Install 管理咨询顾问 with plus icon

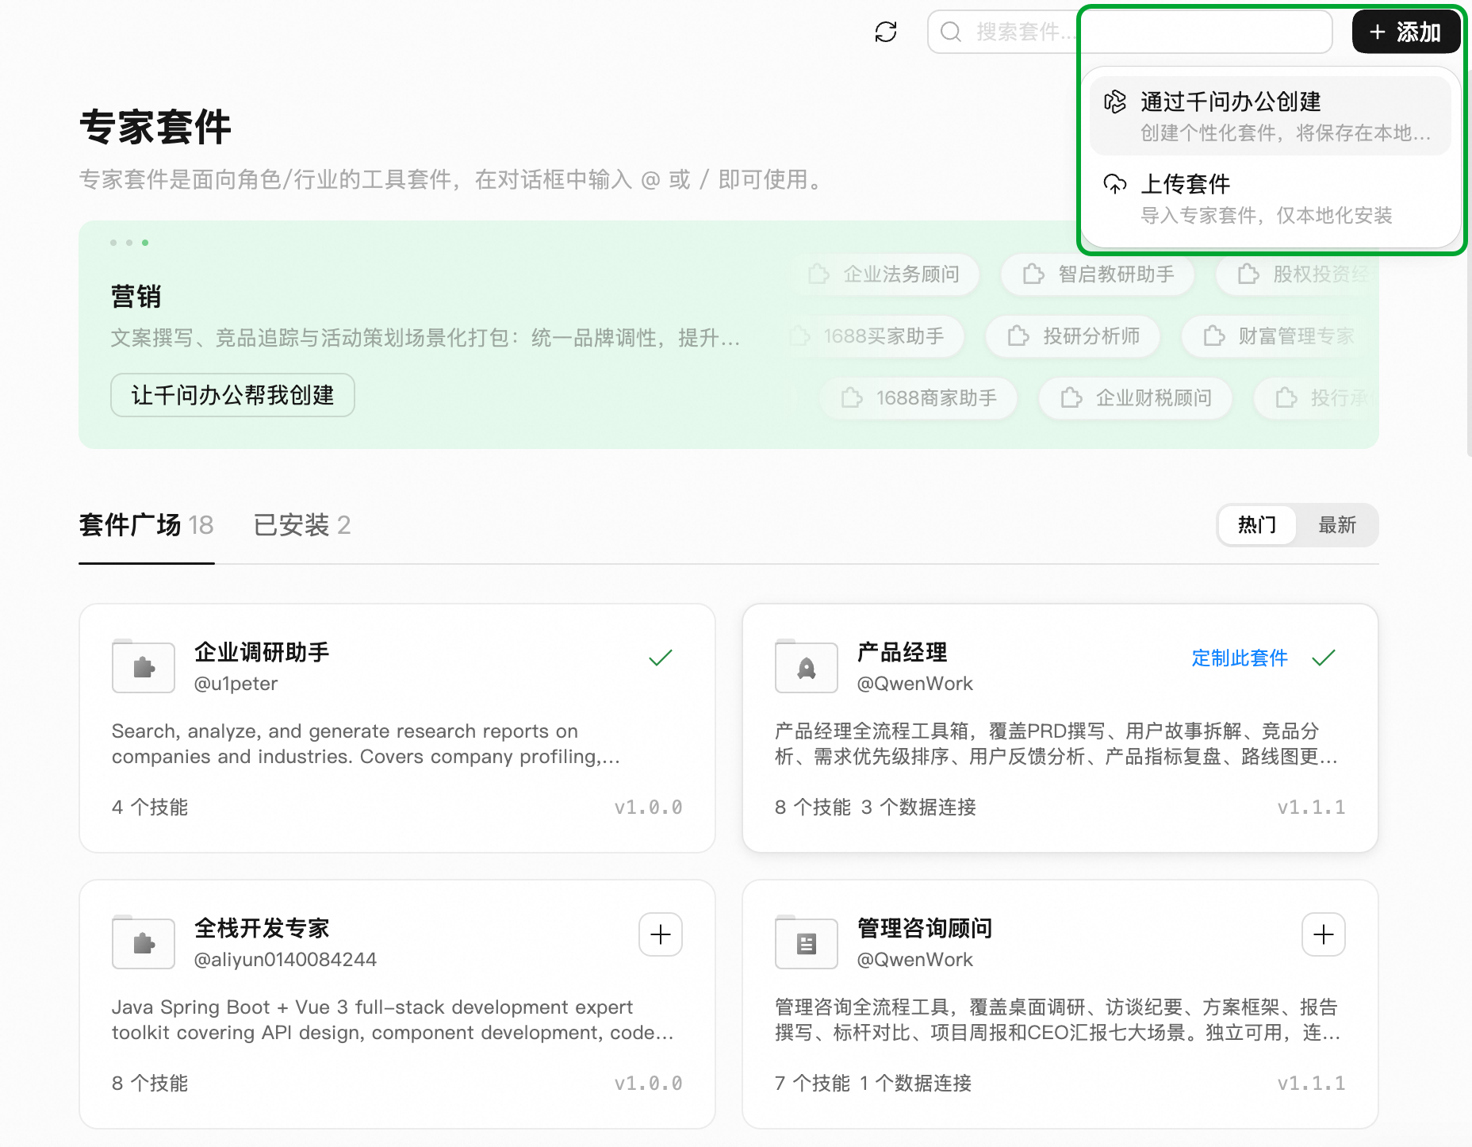[1324, 934]
